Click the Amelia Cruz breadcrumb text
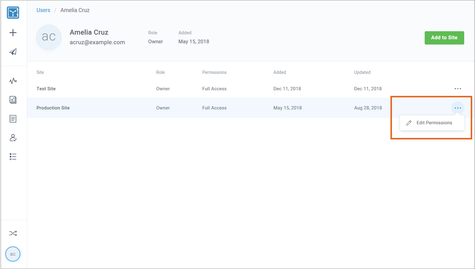Viewport: 475px width, 269px height. 75,10
